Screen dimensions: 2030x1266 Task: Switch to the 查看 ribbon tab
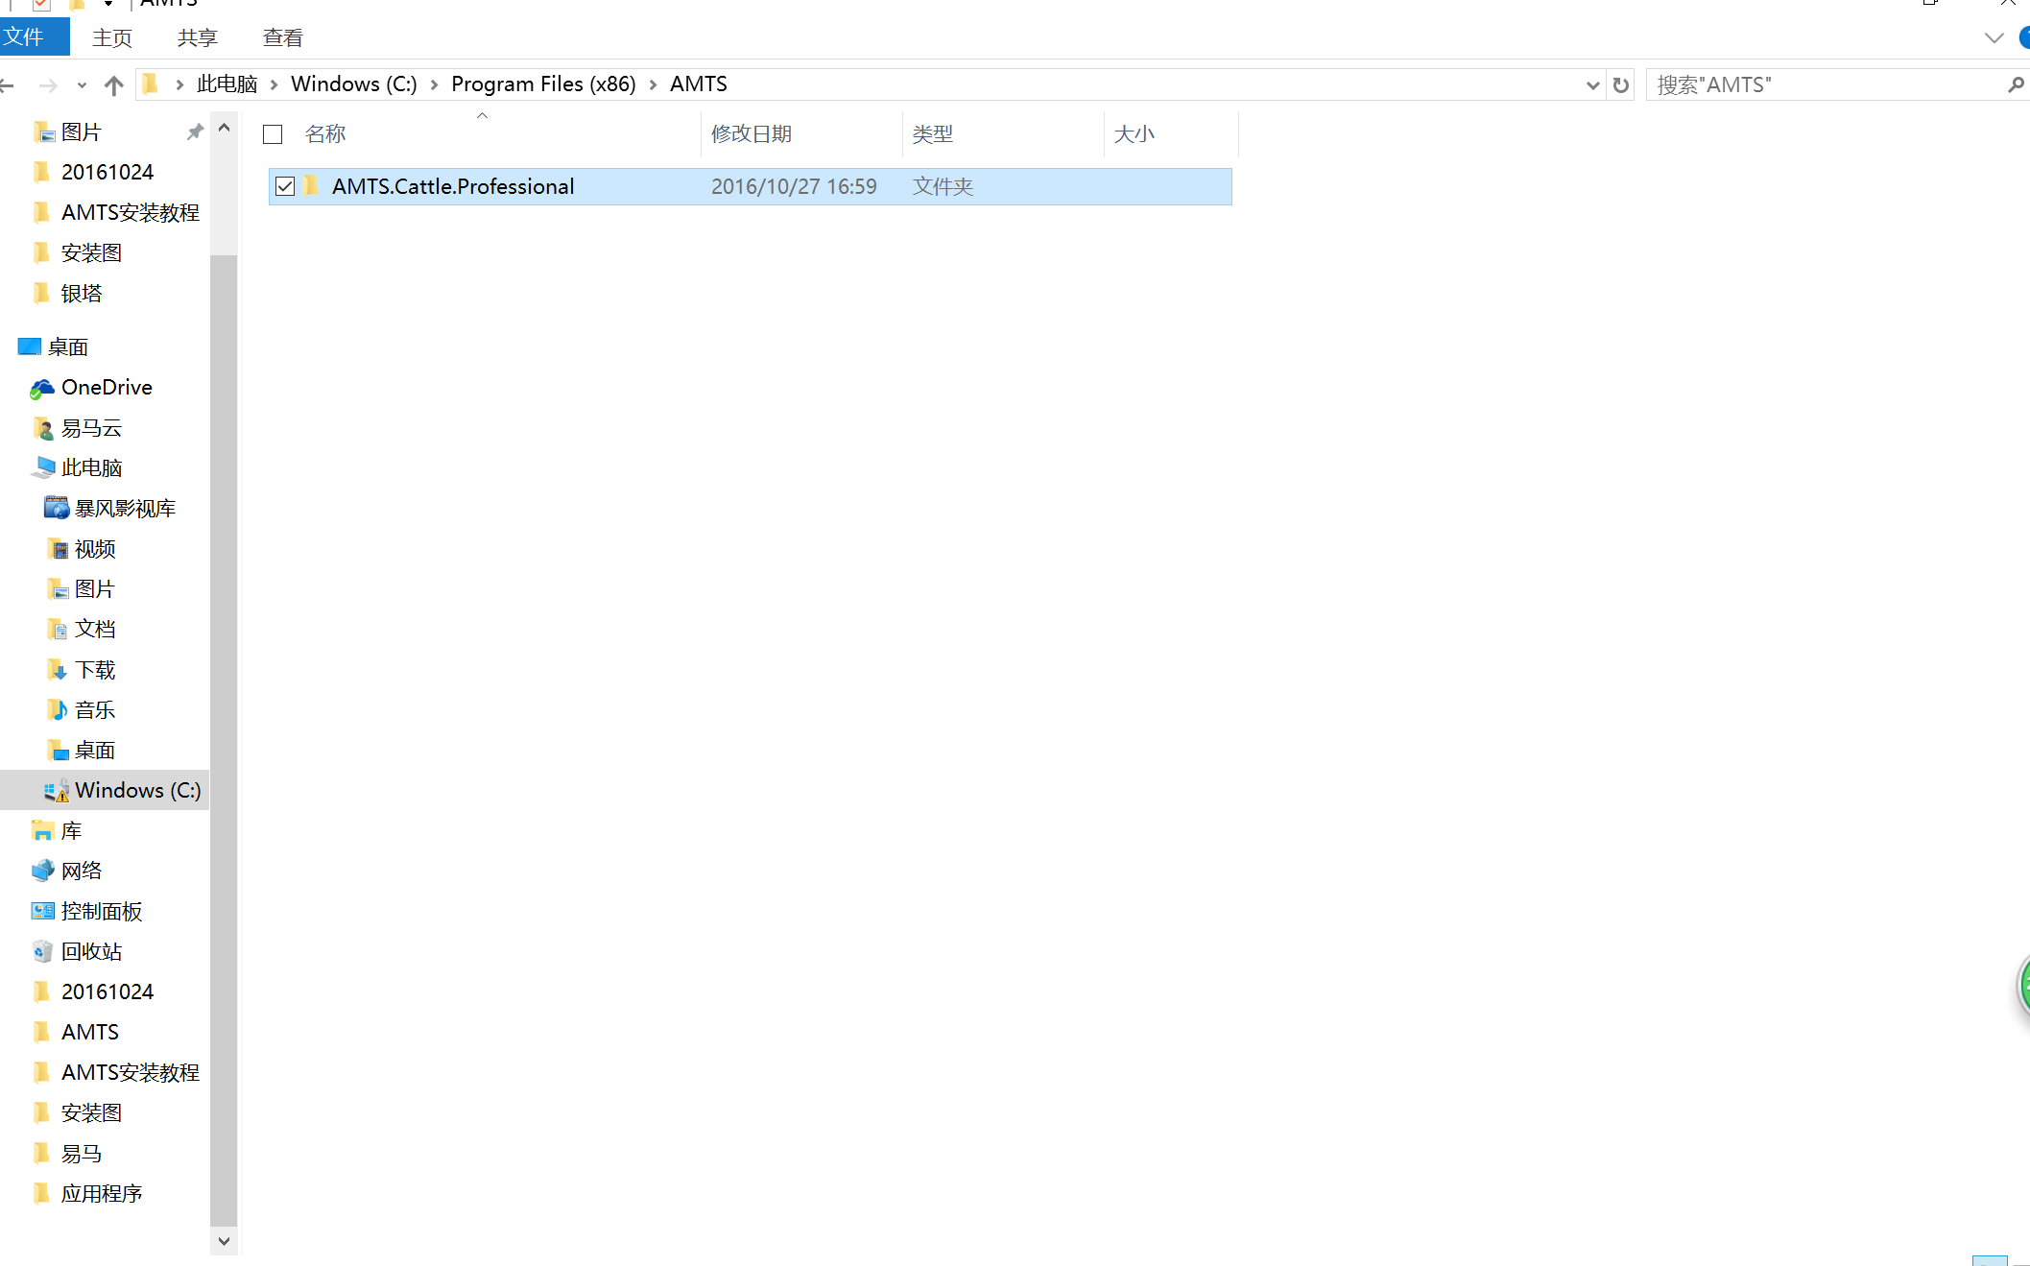point(283,37)
